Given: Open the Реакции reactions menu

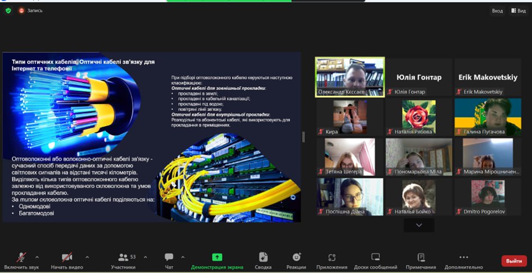Looking at the screenshot, I should [296, 257].
